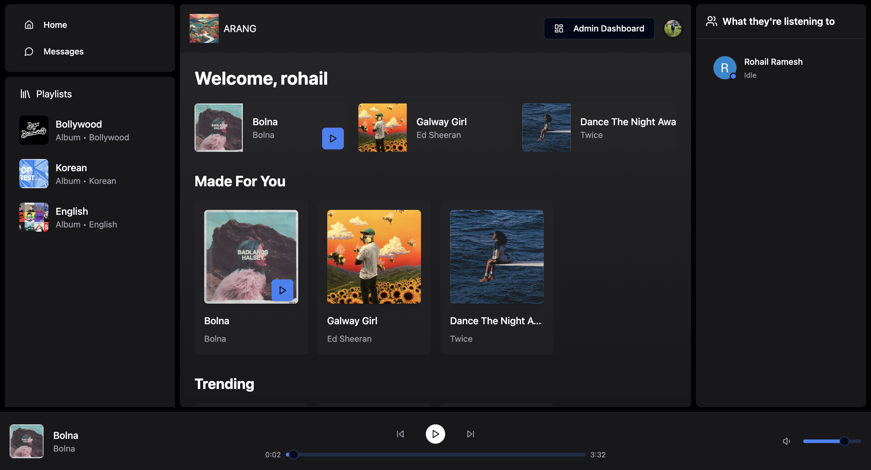
Task: Adjust the volume slider
Action: point(832,441)
